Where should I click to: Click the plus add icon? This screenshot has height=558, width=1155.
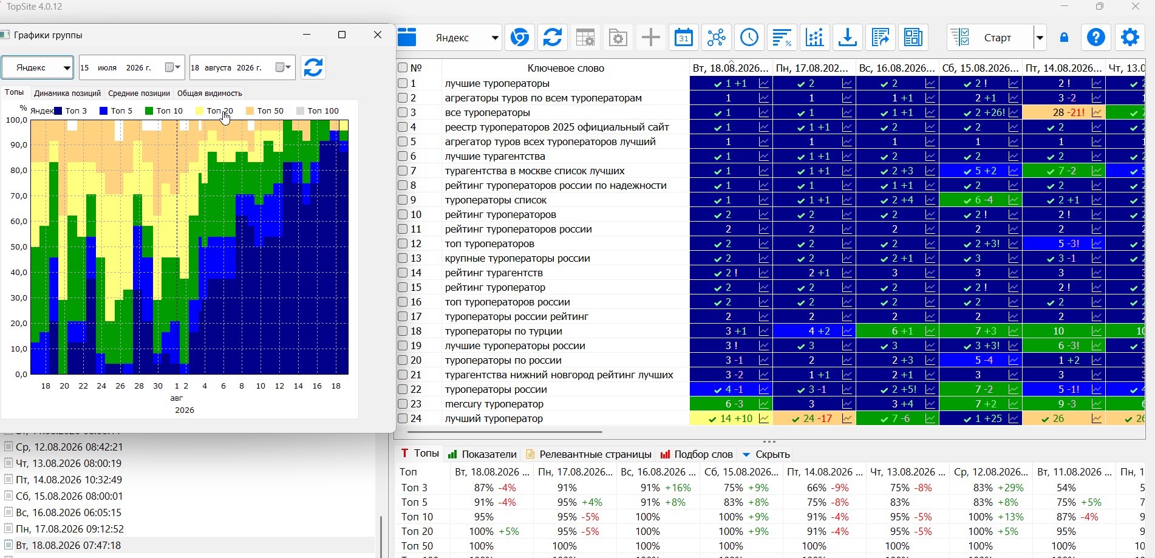click(651, 38)
